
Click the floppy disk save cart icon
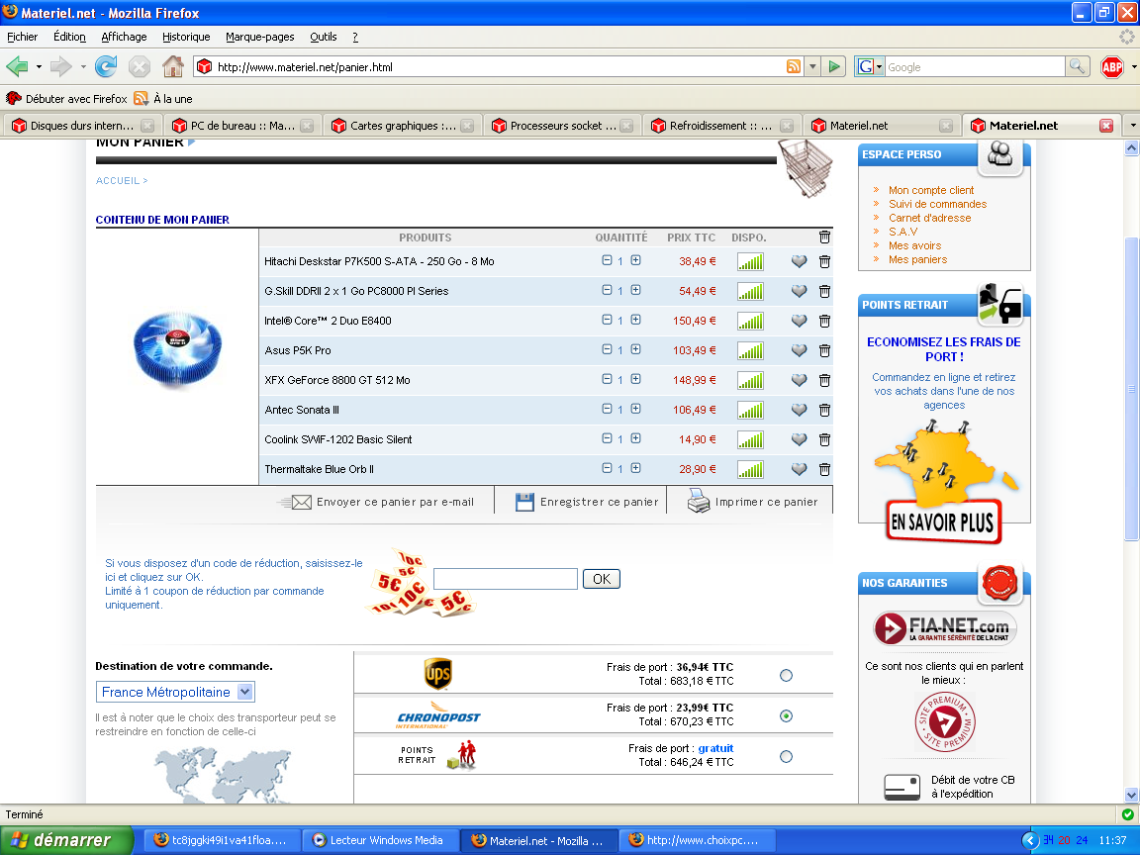click(x=524, y=503)
